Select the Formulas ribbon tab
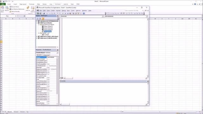The width and height of the screenshot is (203, 114). (32, 4)
